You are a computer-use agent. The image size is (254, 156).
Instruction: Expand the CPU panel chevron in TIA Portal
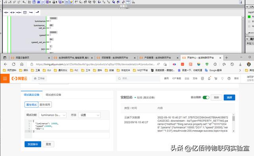tap(247, 7)
